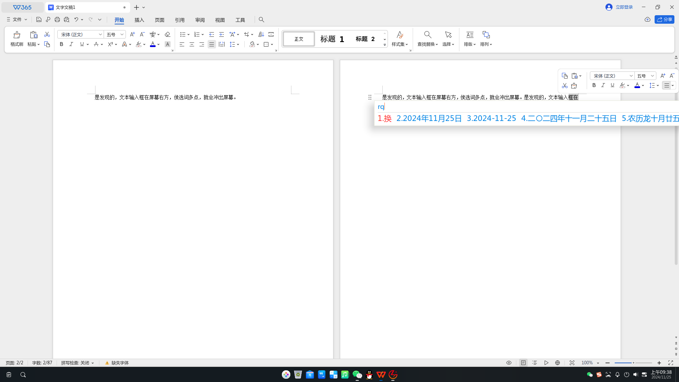Click the Cut scissors icon in ribbon
Image resolution: width=679 pixels, height=382 pixels.
pyautogui.click(x=47, y=34)
